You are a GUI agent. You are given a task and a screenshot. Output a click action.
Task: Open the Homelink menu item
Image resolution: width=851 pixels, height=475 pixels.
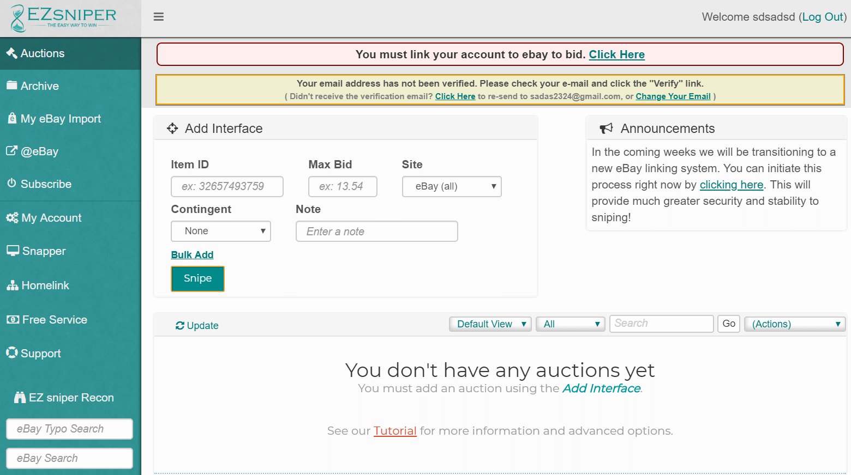coord(70,285)
